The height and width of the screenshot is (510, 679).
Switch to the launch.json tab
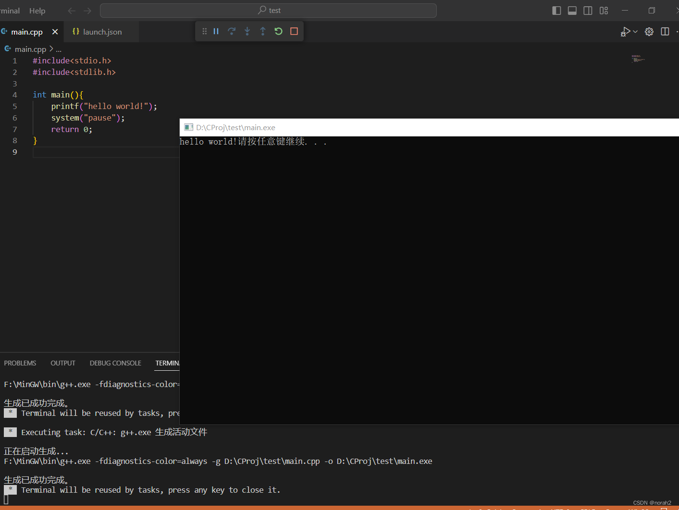(x=101, y=32)
